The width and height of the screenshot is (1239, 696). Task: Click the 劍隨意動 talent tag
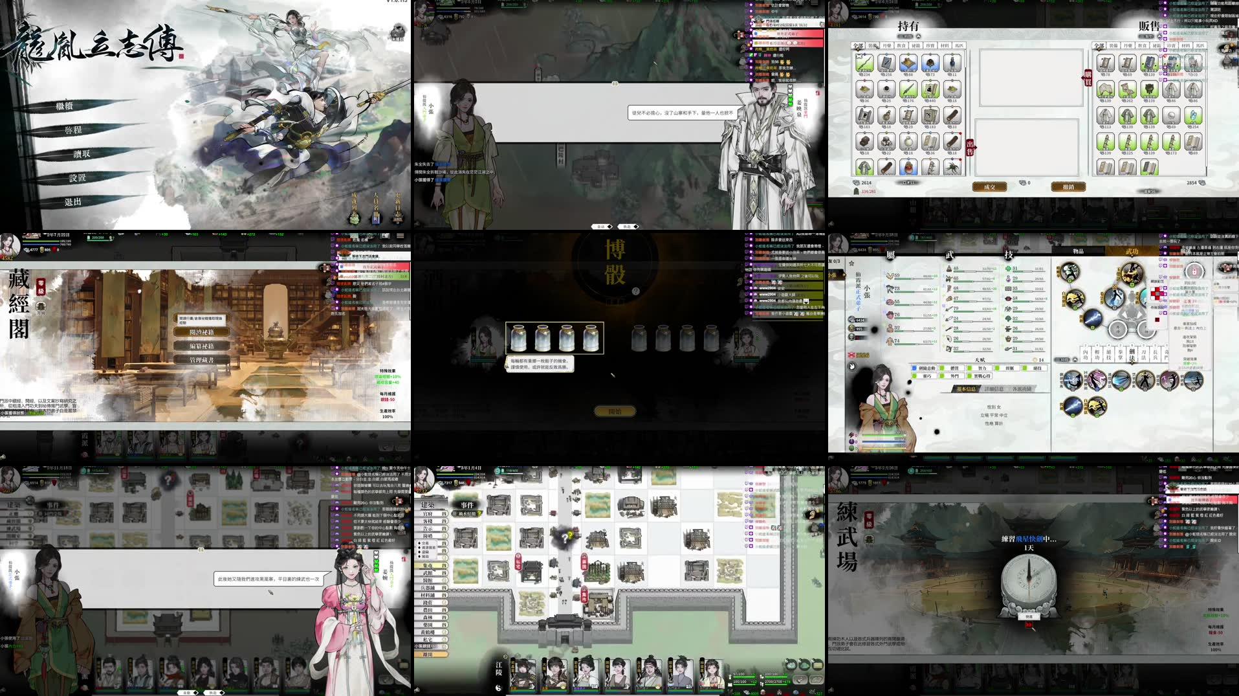coord(923,368)
